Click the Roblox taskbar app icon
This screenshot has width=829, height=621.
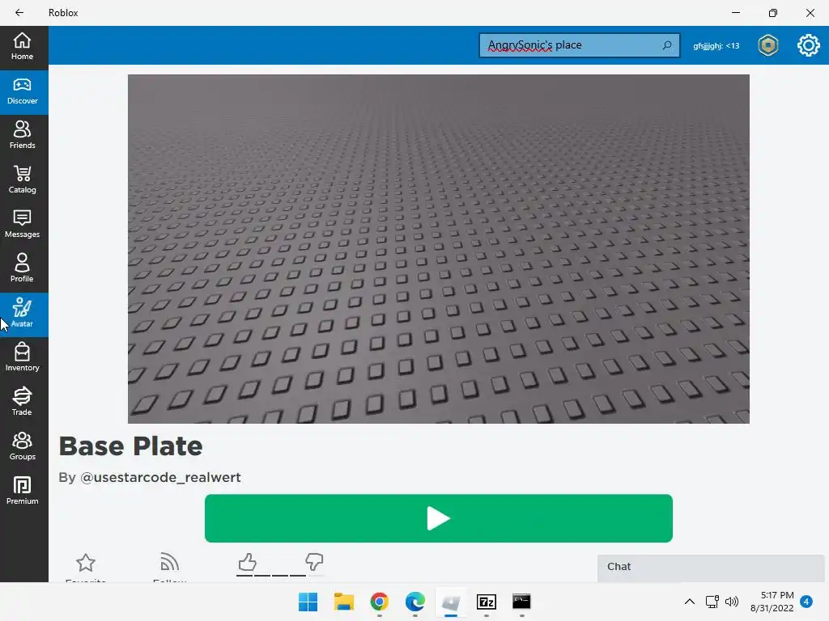(x=450, y=602)
